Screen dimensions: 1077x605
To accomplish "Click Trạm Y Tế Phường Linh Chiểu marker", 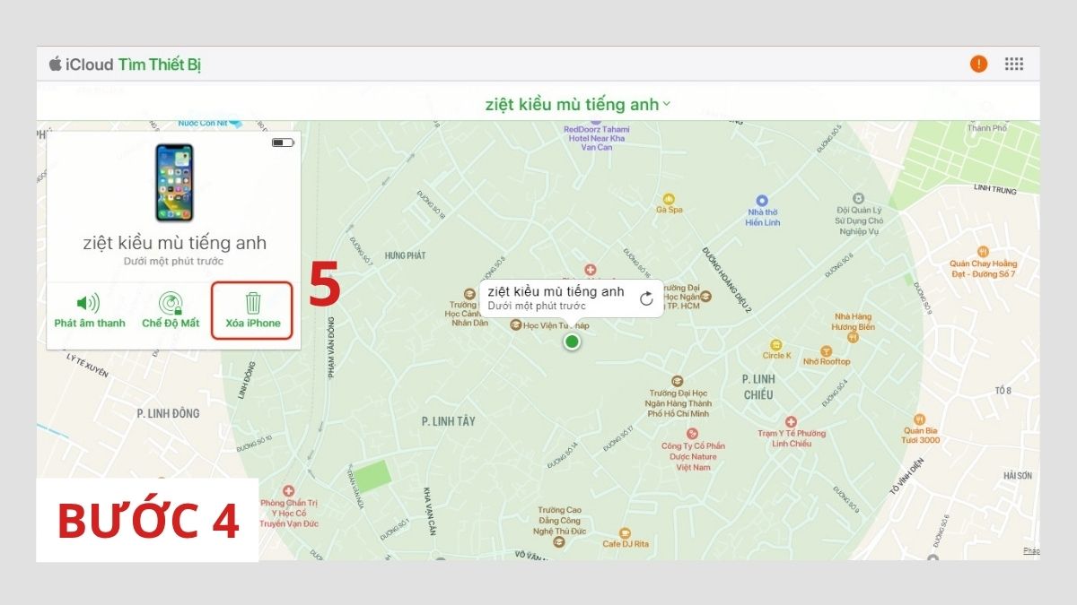I will coord(791,421).
